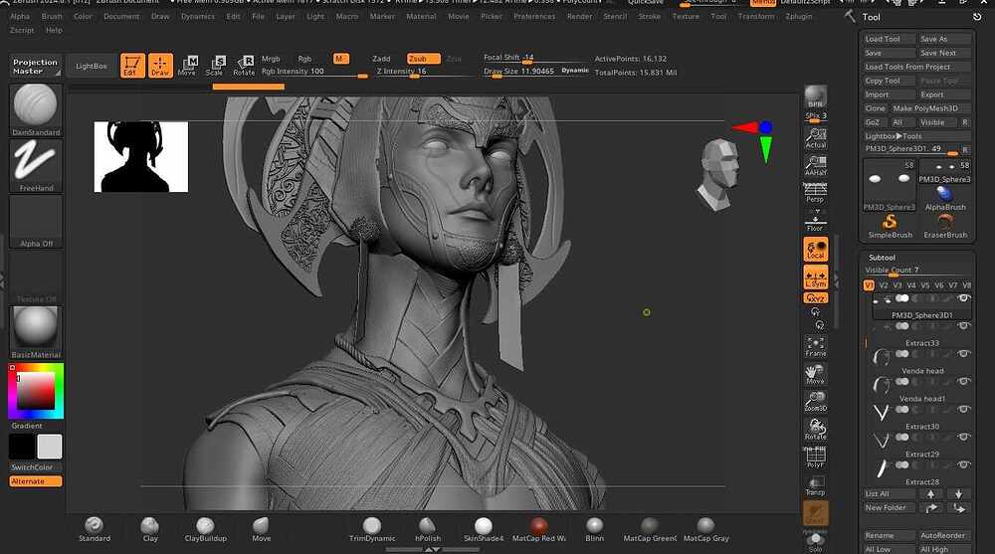Toggle PolyF polyframe display
This screenshot has height=554, width=995.
click(x=816, y=458)
